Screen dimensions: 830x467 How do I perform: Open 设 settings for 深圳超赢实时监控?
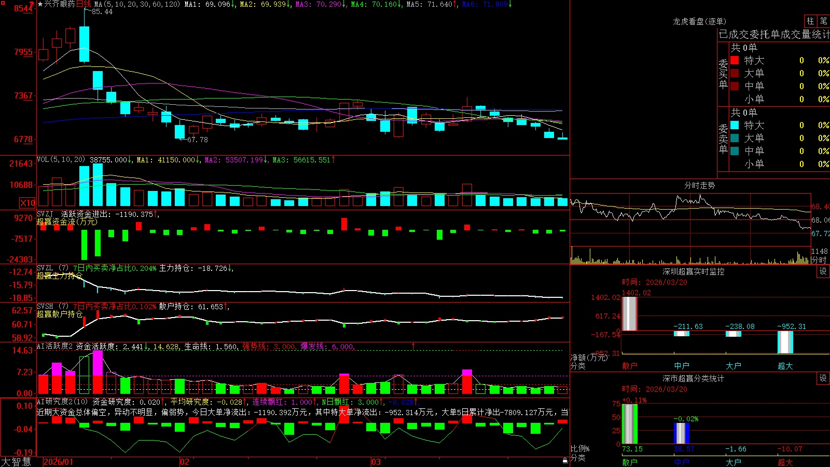pos(823,271)
